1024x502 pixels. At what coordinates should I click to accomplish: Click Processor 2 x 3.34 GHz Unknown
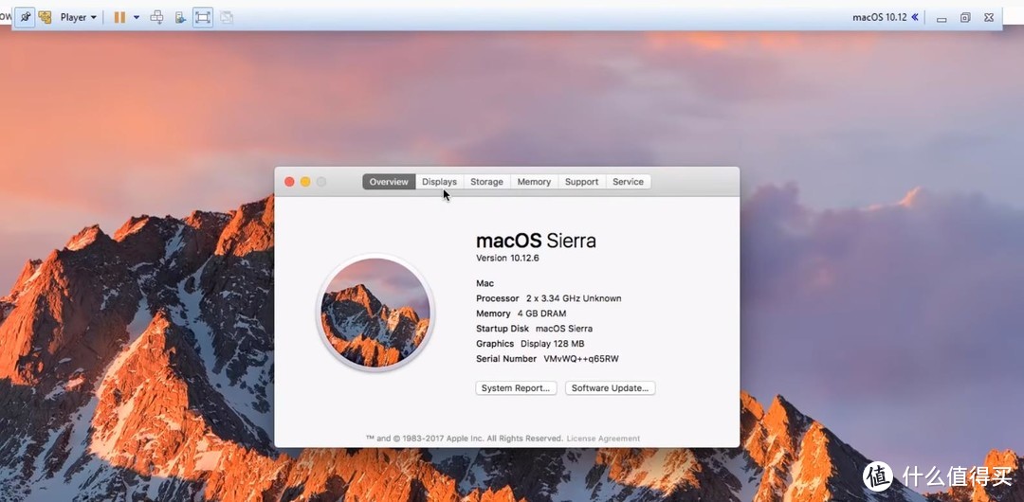pyautogui.click(x=549, y=298)
